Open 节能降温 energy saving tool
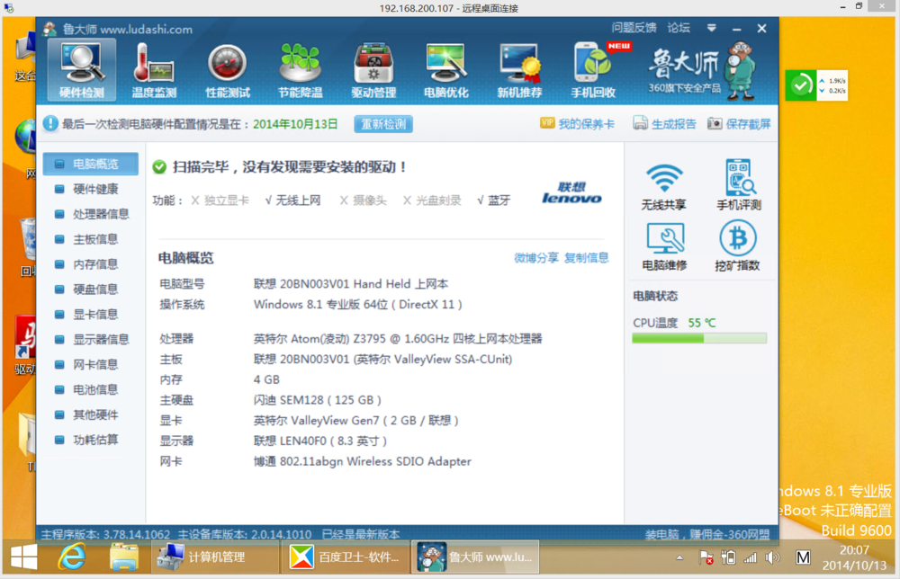The image size is (900, 579). tap(301, 71)
